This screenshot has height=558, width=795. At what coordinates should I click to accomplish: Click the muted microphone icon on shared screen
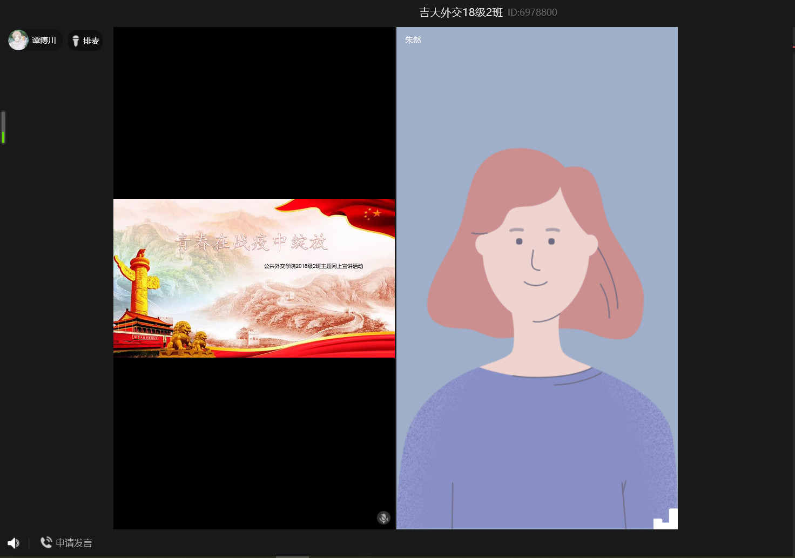coord(383,518)
